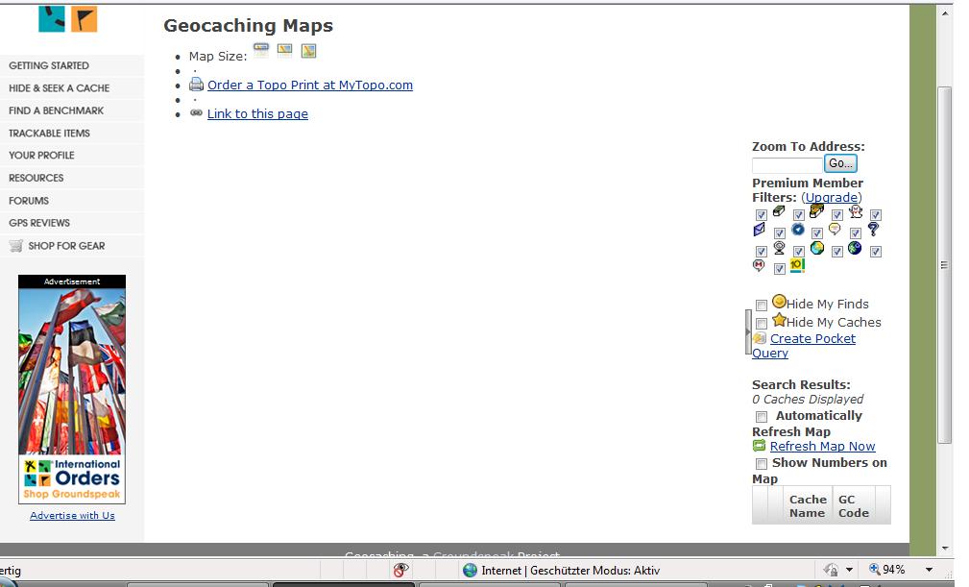Click the blue circle Wherigo filter icon
The image size is (969, 587).
click(x=798, y=230)
